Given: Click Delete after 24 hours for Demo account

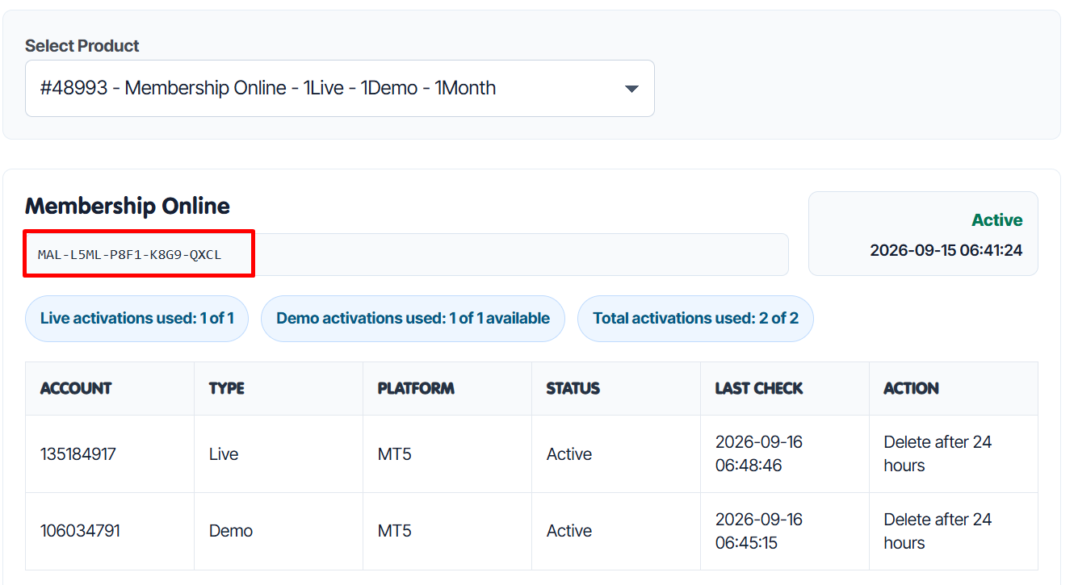Looking at the screenshot, I should point(938,531).
